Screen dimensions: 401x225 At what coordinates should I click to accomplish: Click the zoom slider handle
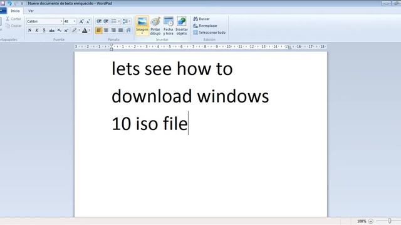pos(389,221)
